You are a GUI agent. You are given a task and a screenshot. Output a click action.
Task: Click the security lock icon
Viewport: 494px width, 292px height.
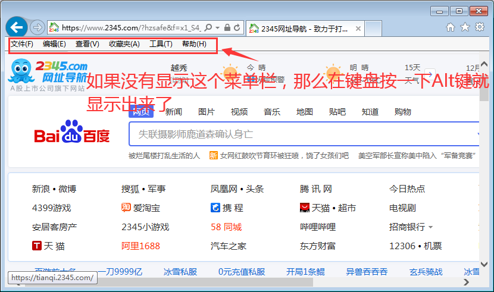pyautogui.click(x=227, y=28)
